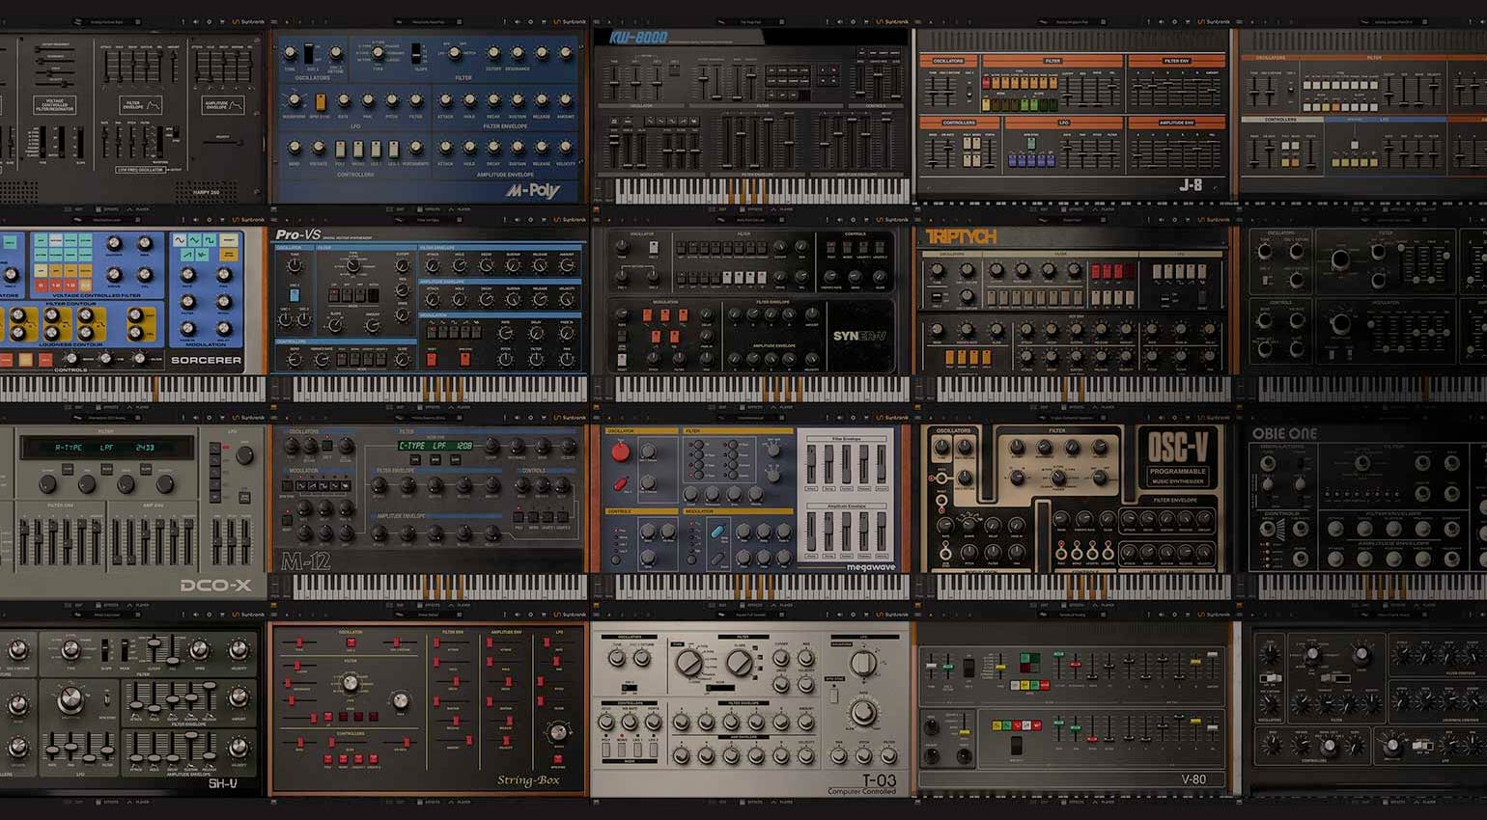1487x820 pixels.
Task: Click M-Poly amplitude Velocity knob
Action: 565,148
